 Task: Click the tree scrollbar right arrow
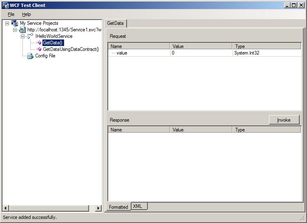point(98,208)
